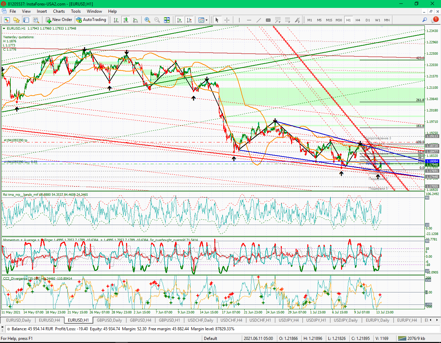
Task: Open the Window menu
Action: [x=94, y=11]
